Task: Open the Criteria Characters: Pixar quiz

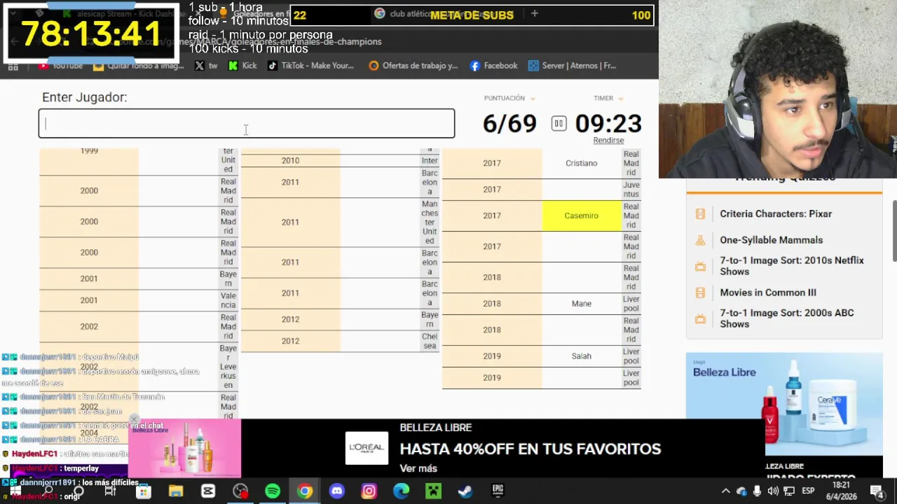Action: [776, 214]
